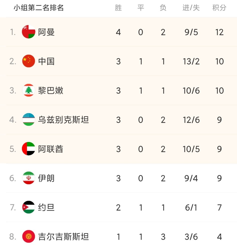Click the Oman flag icon
This screenshot has width=237, height=251.
[29, 32]
